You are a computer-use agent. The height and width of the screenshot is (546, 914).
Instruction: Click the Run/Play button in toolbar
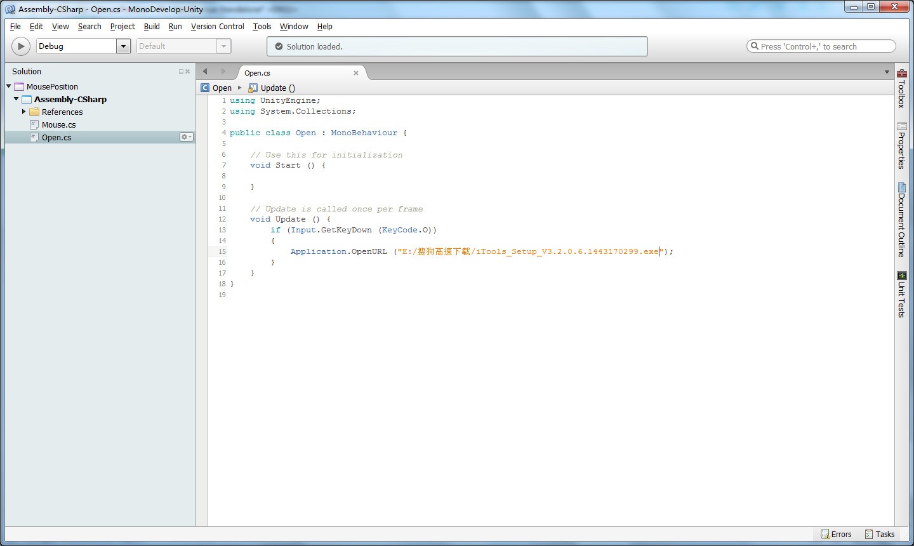[x=21, y=46]
